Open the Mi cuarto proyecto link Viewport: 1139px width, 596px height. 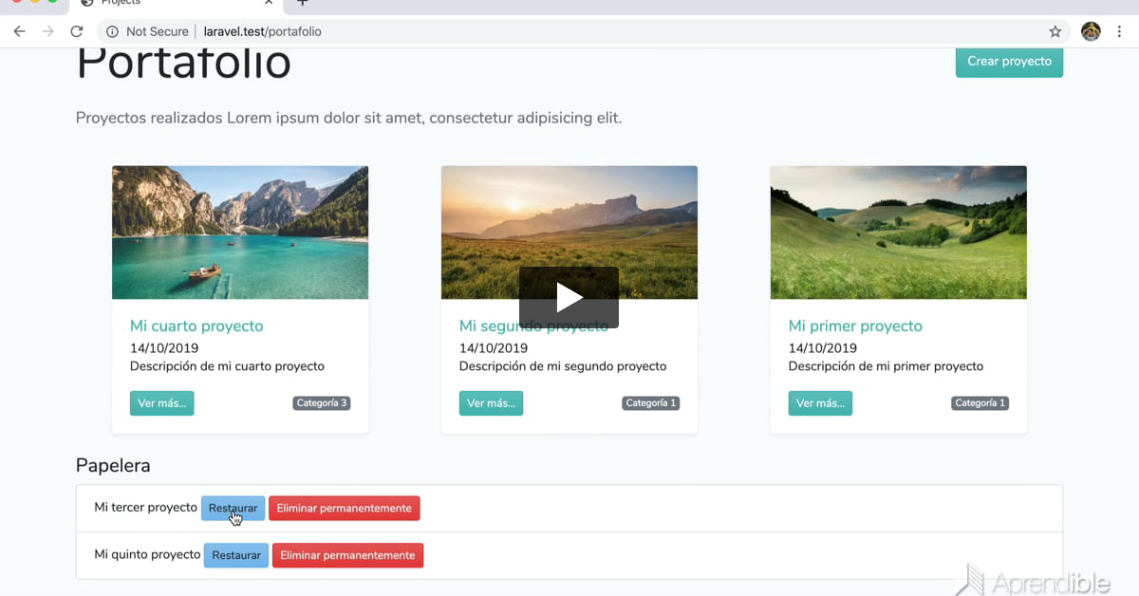196,326
